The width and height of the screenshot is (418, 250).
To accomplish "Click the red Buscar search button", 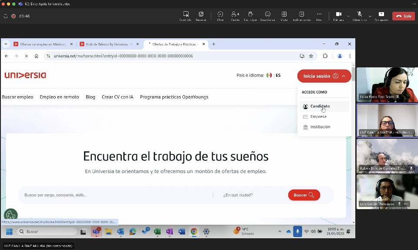I will click(x=304, y=195).
